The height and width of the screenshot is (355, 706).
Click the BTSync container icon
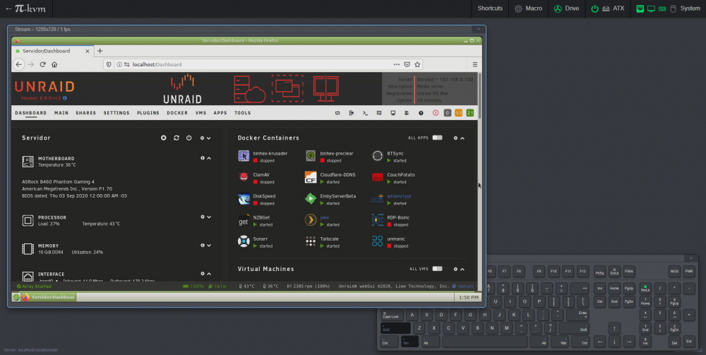377,156
